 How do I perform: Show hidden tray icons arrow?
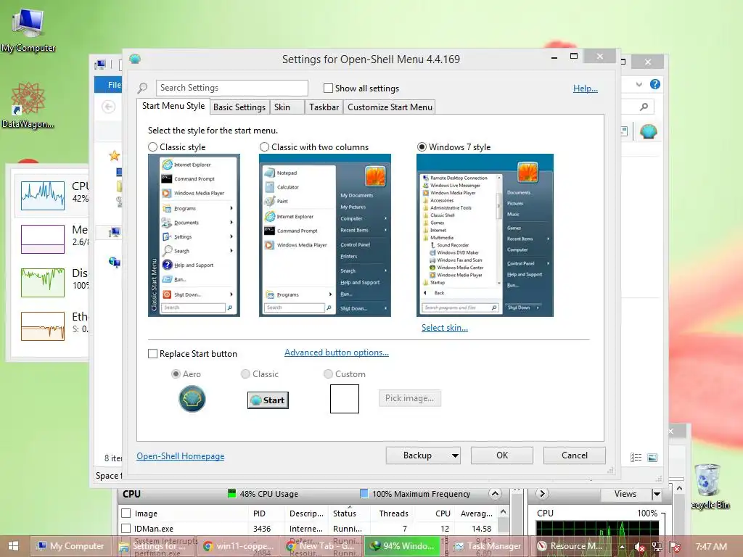tap(622, 547)
